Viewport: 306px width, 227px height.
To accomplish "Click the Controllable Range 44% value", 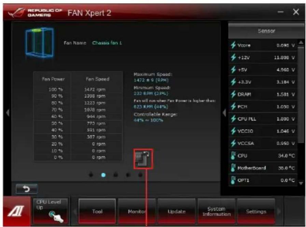I will pos(148,120).
